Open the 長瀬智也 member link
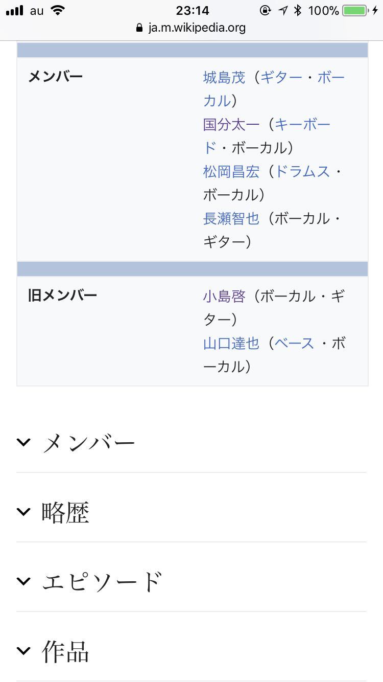Image resolution: width=383 pixels, height=682 pixels. pos(231,219)
